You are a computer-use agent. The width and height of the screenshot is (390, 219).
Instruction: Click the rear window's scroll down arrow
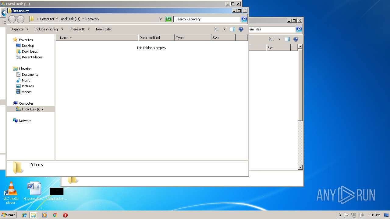tap(300, 167)
